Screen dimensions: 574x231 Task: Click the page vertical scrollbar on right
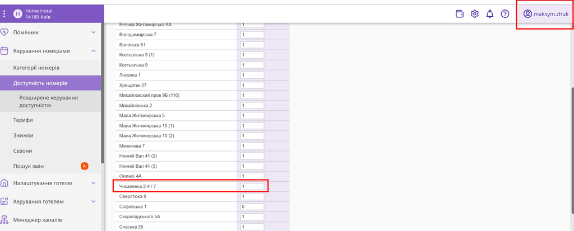(572, 150)
